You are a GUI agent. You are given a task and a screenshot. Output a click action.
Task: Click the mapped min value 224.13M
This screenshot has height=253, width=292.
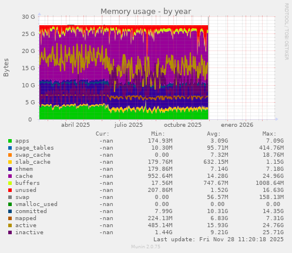[160, 218]
